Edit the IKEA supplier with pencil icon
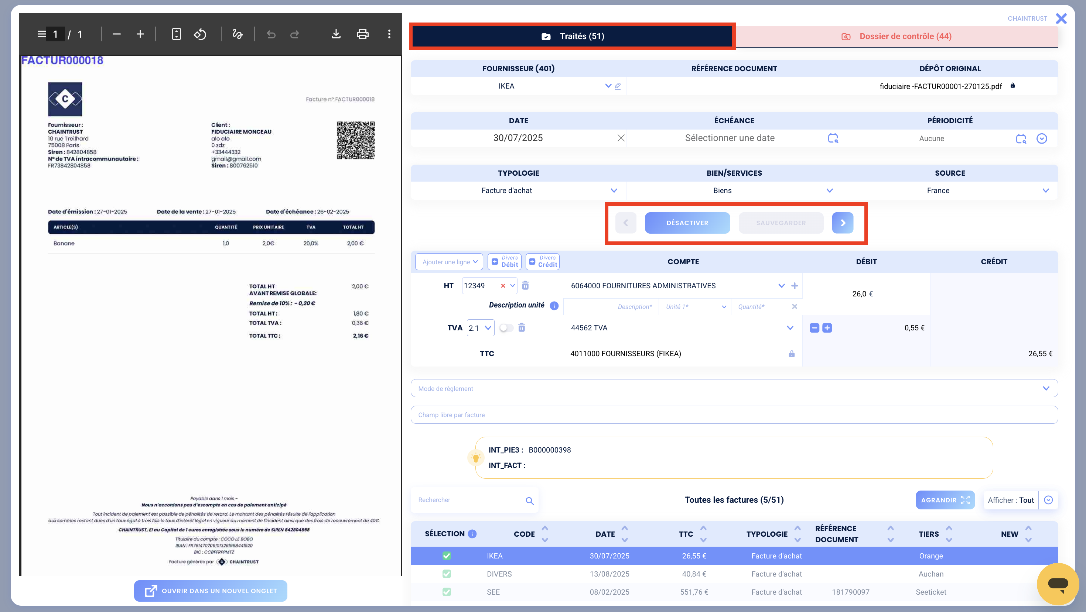 [x=618, y=86]
